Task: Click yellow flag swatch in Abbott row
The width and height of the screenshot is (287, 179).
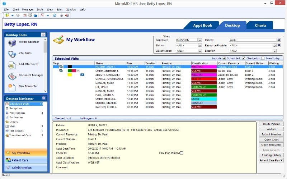Action: pyautogui.click(x=70, y=75)
